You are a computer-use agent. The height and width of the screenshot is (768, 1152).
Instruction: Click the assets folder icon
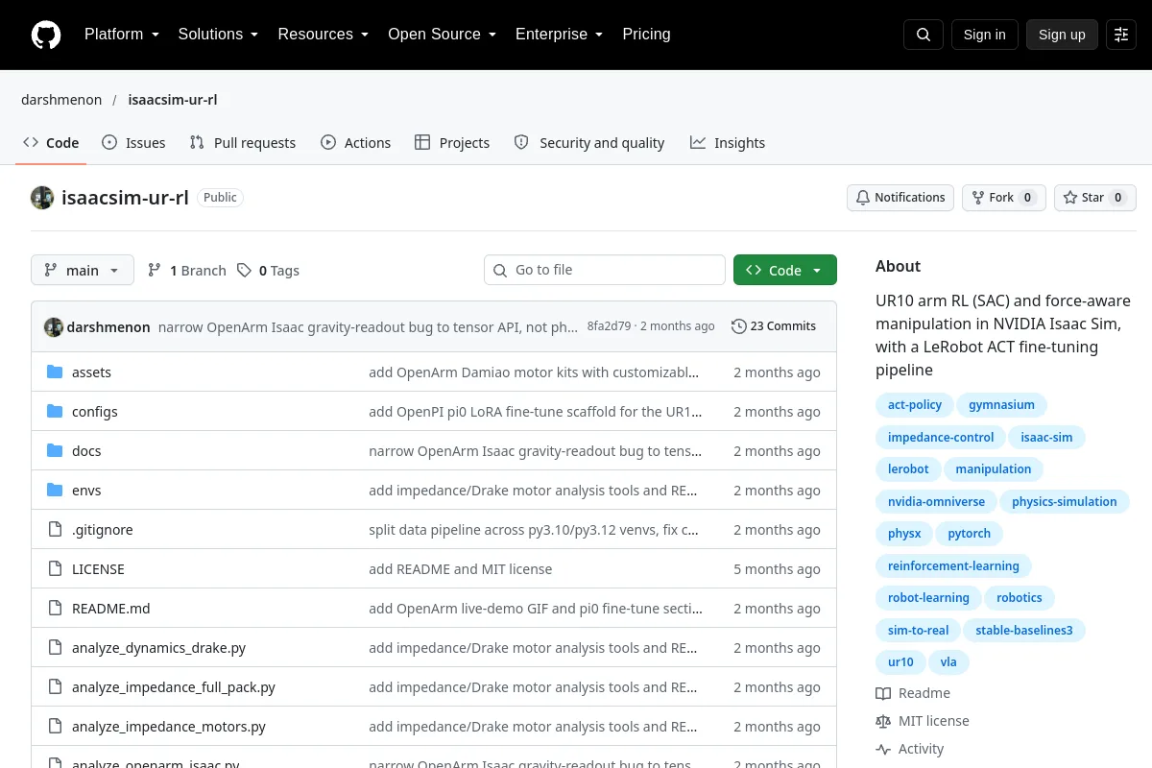point(55,372)
